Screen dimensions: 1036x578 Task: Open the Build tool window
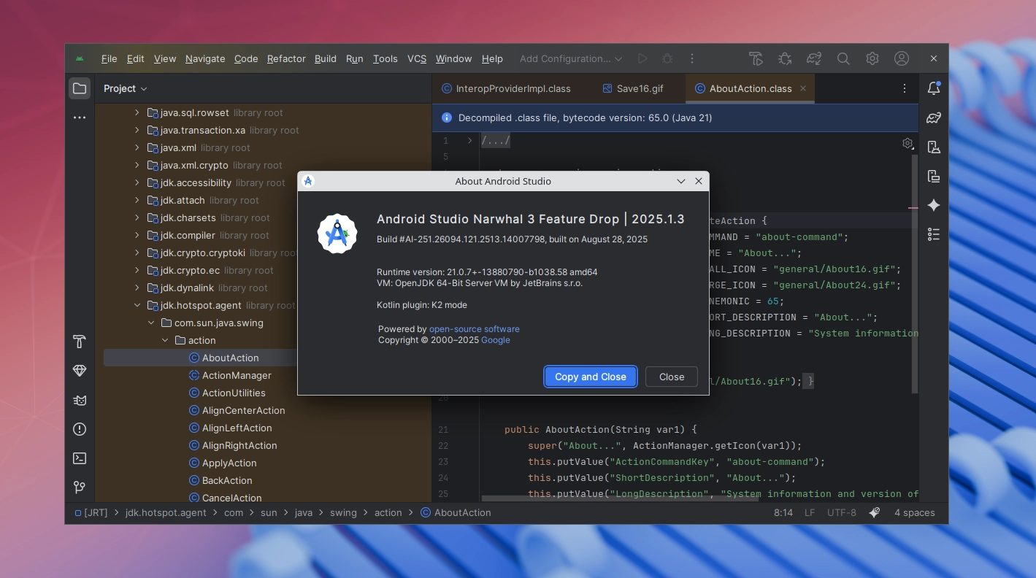(x=80, y=342)
